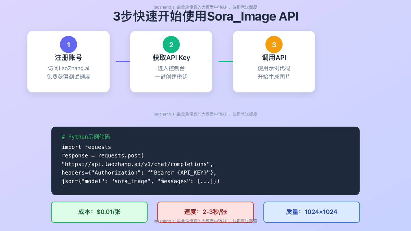The width and height of the screenshot is (411, 231).
Task: Click the code line import requests
Action: 86,147
